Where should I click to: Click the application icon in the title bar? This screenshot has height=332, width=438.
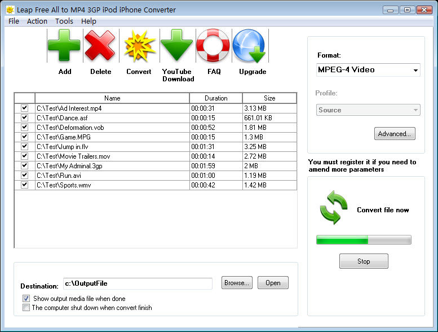(x=10, y=10)
